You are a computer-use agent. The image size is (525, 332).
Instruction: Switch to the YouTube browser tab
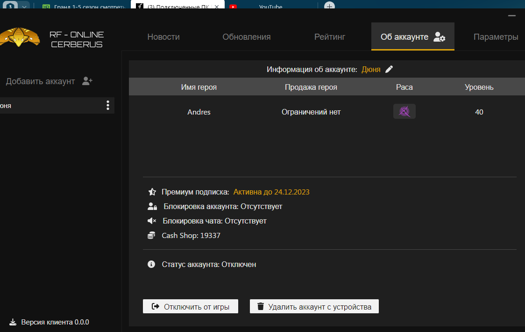coord(270,7)
